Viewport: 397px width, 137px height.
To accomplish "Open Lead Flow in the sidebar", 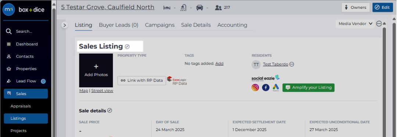I will point(26,81).
